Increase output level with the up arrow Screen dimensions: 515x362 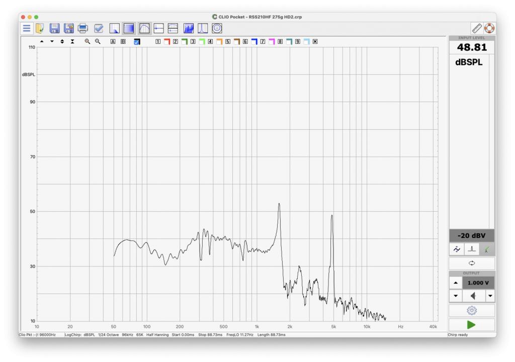coord(456,283)
